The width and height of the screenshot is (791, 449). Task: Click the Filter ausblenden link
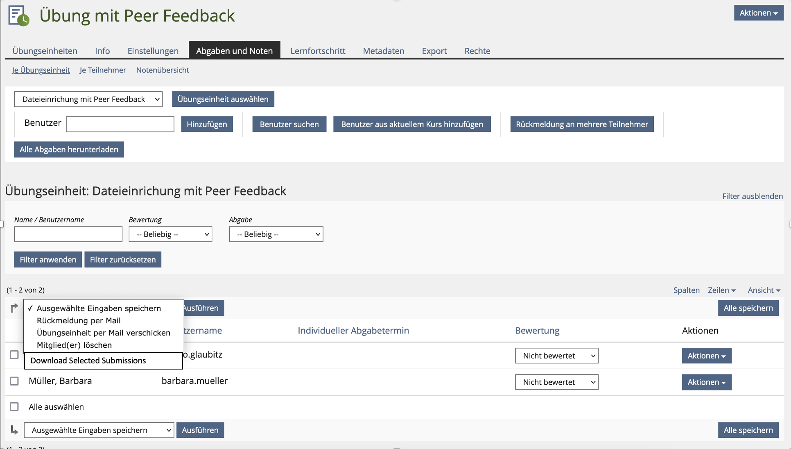pos(752,196)
